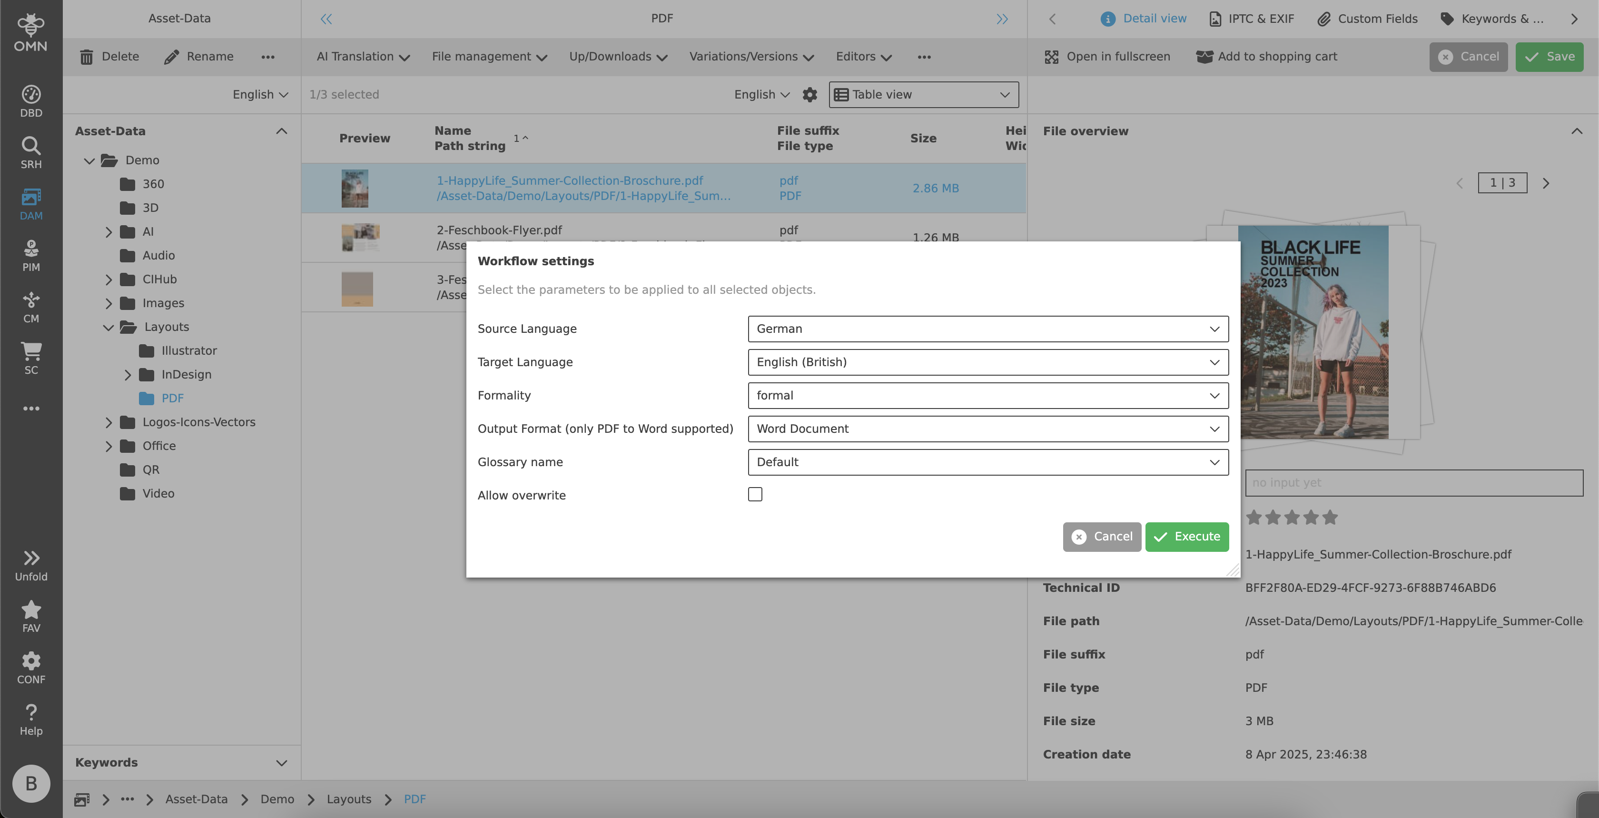Select the 2-Feschbook-Flyer.pdf thumbnail

click(361, 238)
